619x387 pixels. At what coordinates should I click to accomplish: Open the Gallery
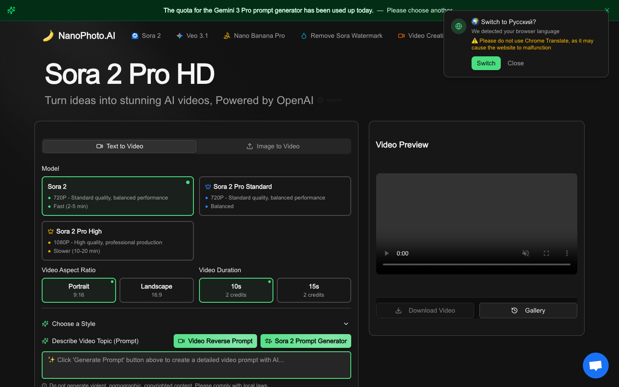coord(528,310)
